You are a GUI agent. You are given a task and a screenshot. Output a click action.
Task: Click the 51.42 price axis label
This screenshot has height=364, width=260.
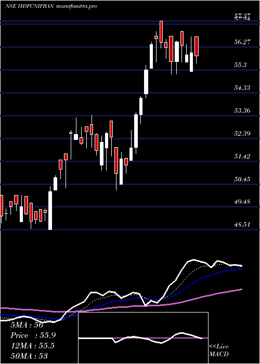tap(242, 156)
